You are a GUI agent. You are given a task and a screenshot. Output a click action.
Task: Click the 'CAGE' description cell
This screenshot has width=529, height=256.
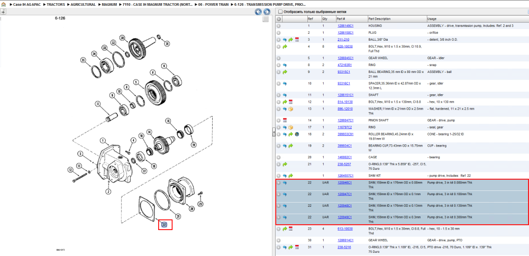[372, 157]
